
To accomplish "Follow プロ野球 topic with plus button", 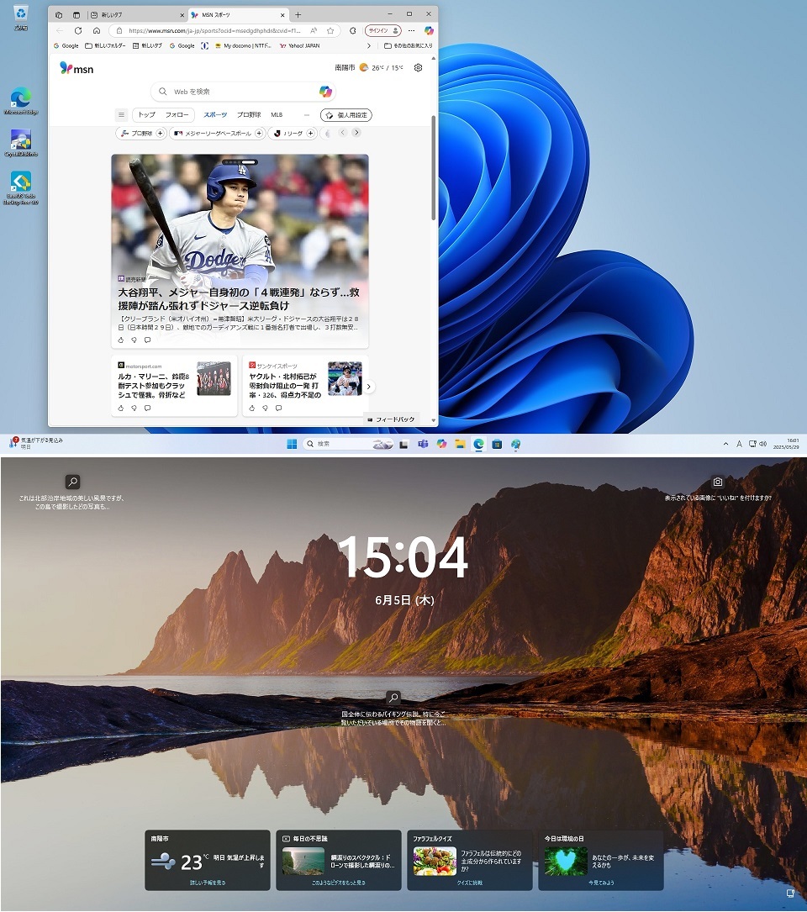I will pos(160,133).
